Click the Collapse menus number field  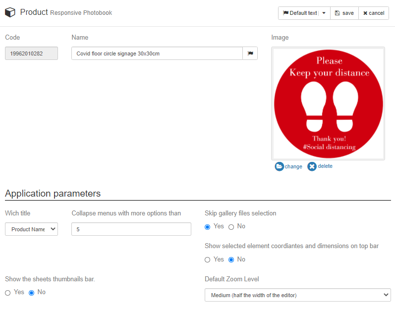point(131,229)
